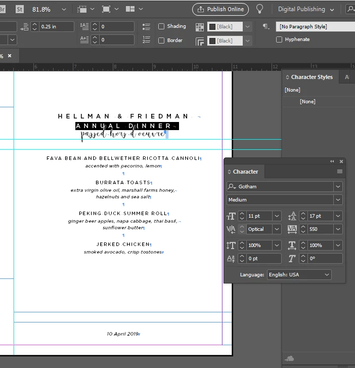This screenshot has height=368, width=355.
Task: Collapse Character panel with double-arrow icon
Action: coord(332,161)
